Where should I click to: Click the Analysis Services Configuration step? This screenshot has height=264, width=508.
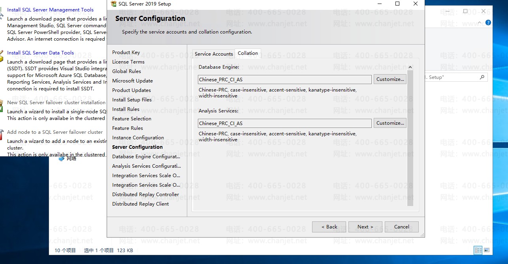pyautogui.click(x=146, y=166)
